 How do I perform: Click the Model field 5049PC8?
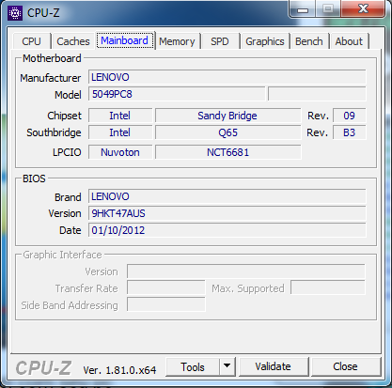[177, 94]
